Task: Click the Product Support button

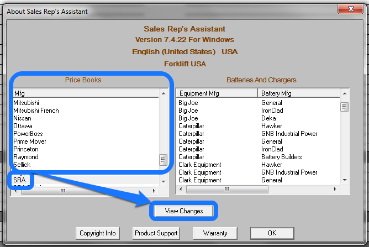Action: tap(156, 233)
